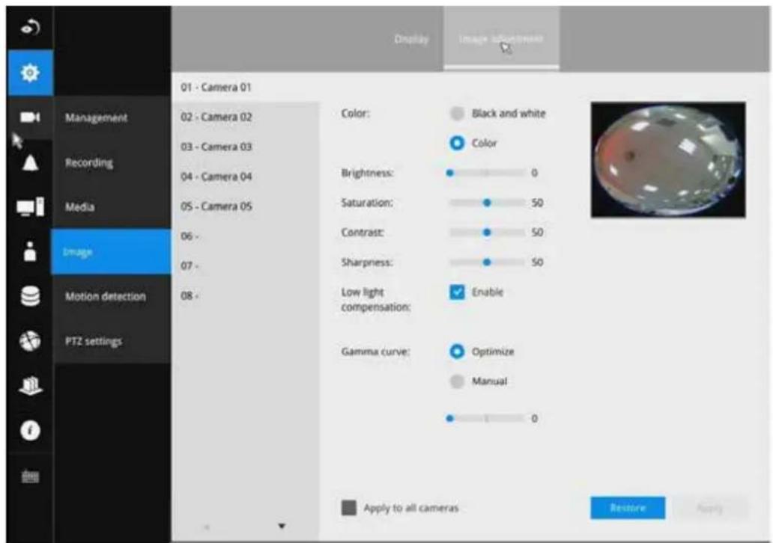Select the Image menu item
The width and height of the screenshot is (773, 543).
pyautogui.click(x=112, y=251)
